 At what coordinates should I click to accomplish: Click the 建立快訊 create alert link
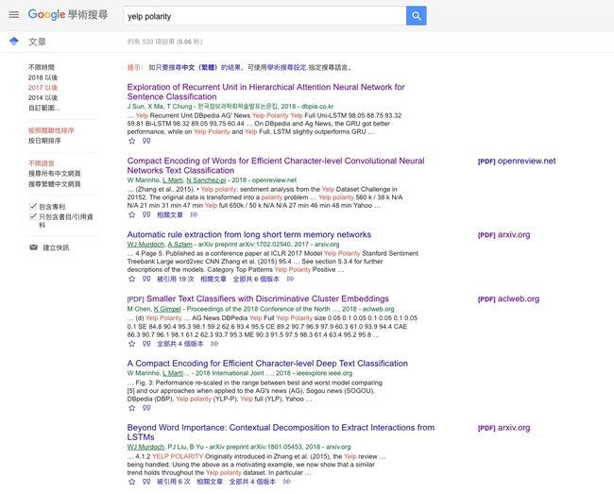(56, 247)
